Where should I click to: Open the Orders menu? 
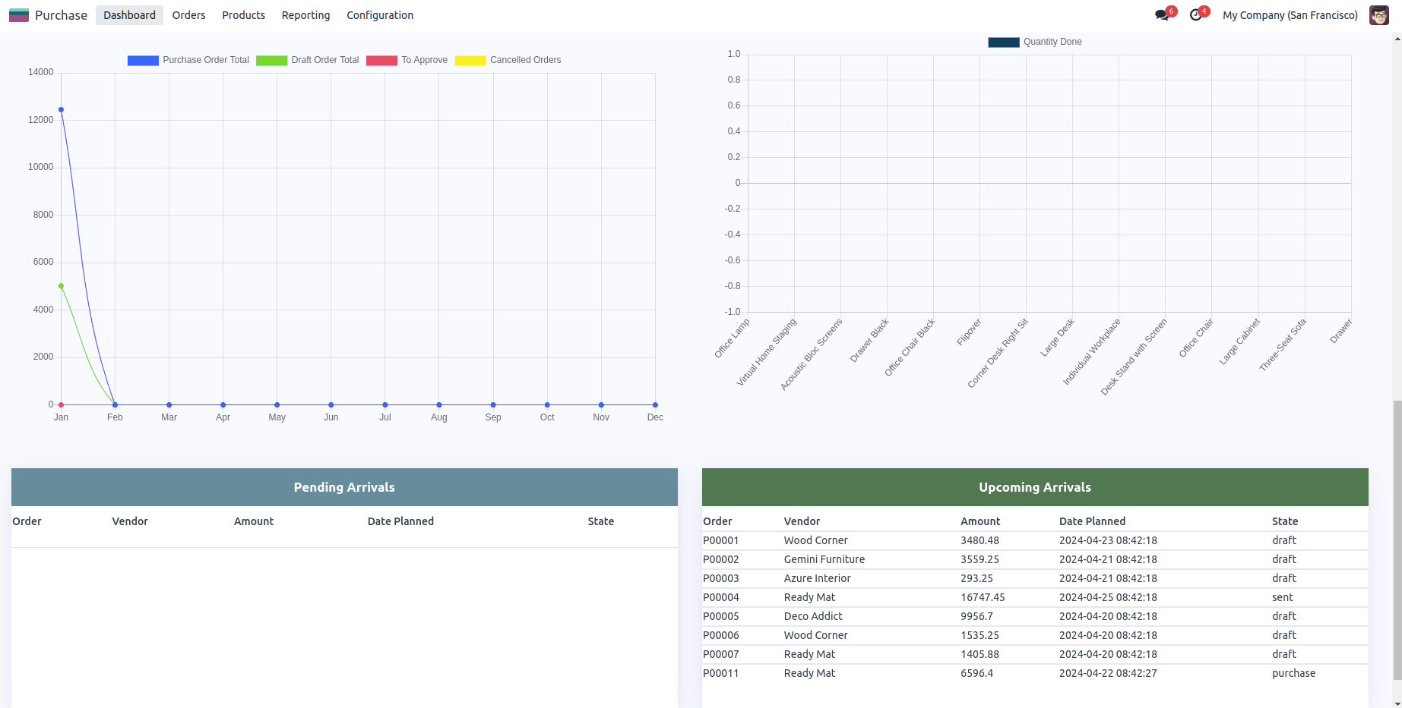coord(188,15)
